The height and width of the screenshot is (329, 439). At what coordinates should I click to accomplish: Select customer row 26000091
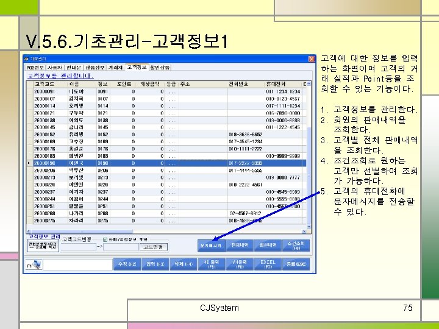pyautogui.click(x=168, y=91)
